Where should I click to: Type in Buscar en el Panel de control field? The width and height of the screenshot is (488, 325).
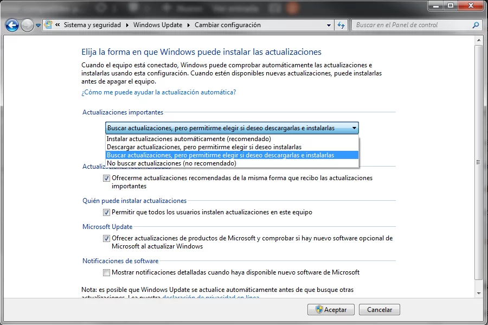412,25
